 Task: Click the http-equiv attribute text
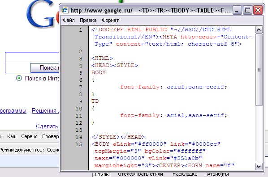[198, 37]
